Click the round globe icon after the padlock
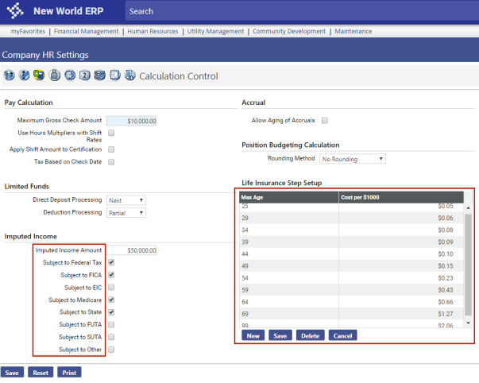479x383 pixels. tap(70, 76)
